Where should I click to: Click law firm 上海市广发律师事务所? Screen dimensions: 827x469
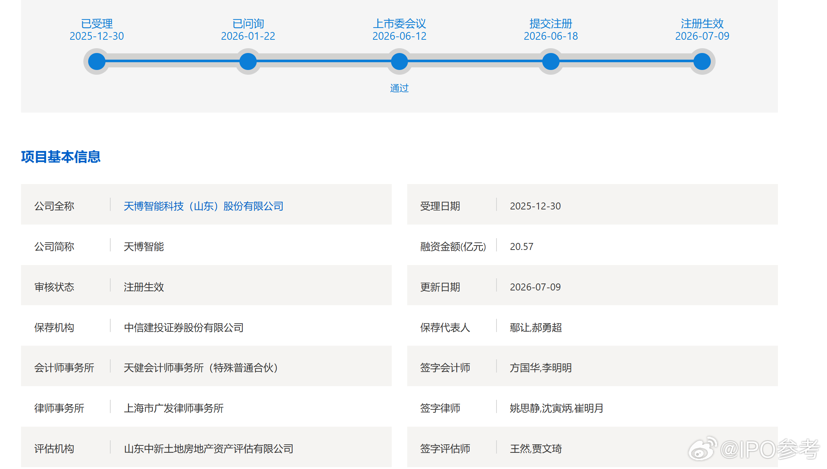click(174, 408)
